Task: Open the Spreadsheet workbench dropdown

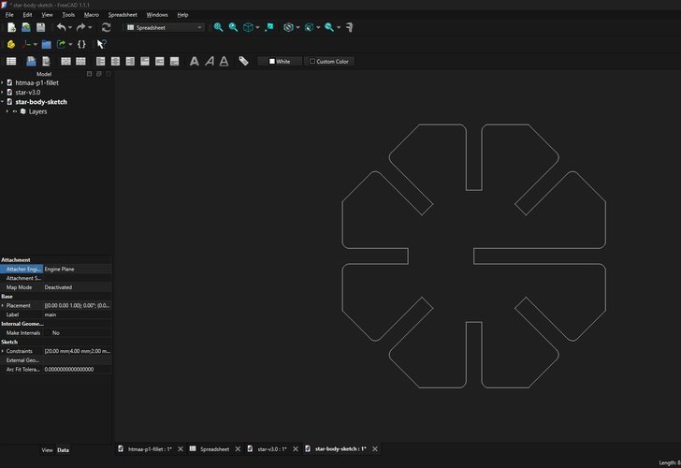Action: click(165, 27)
